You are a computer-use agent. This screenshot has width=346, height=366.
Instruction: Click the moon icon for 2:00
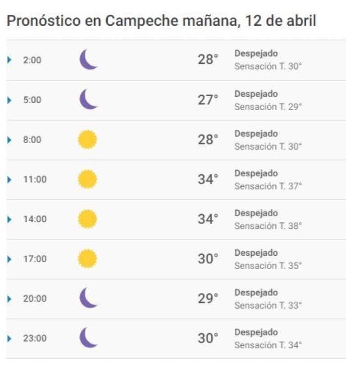point(88,59)
